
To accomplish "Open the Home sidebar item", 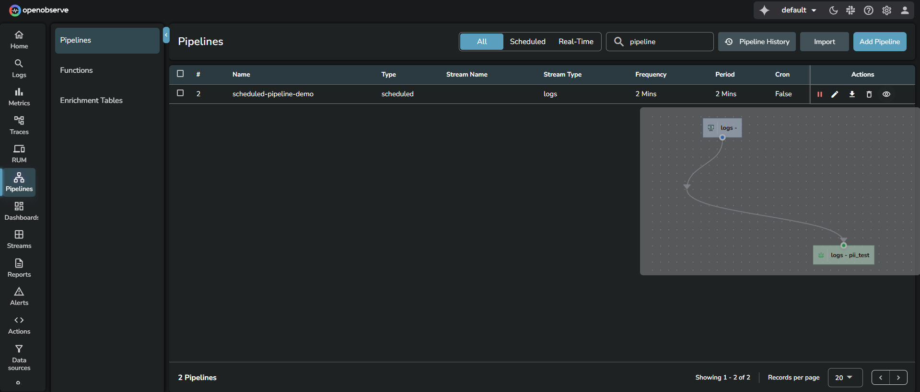I will coord(19,40).
